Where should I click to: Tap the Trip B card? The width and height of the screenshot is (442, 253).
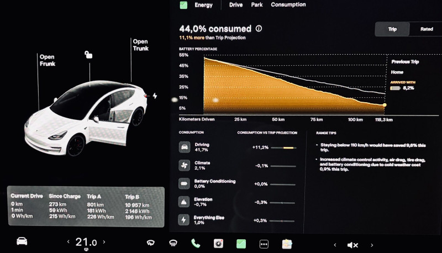pyautogui.click(x=139, y=207)
